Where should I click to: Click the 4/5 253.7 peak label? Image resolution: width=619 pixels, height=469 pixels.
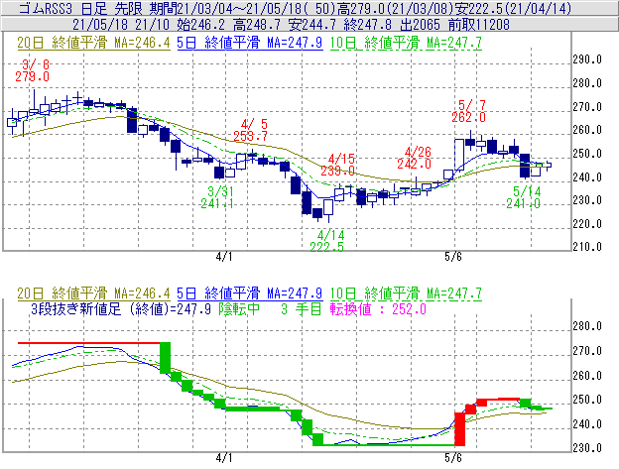click(250, 130)
